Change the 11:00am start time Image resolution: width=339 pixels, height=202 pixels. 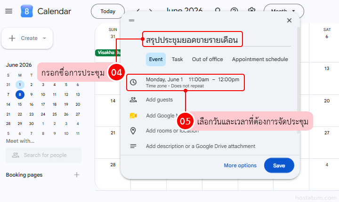point(199,79)
